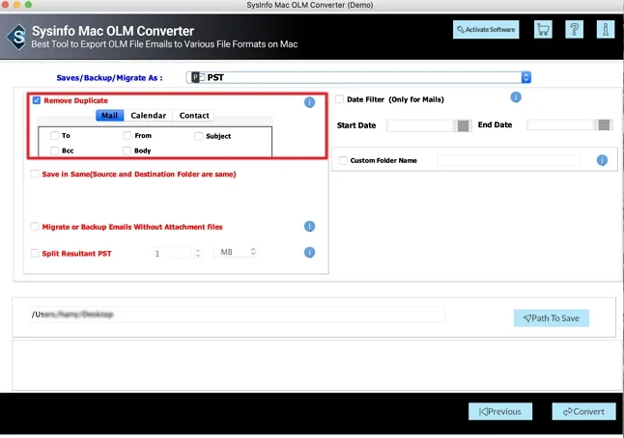
Task: Click the Sysinfo S logo
Action: coord(17,37)
